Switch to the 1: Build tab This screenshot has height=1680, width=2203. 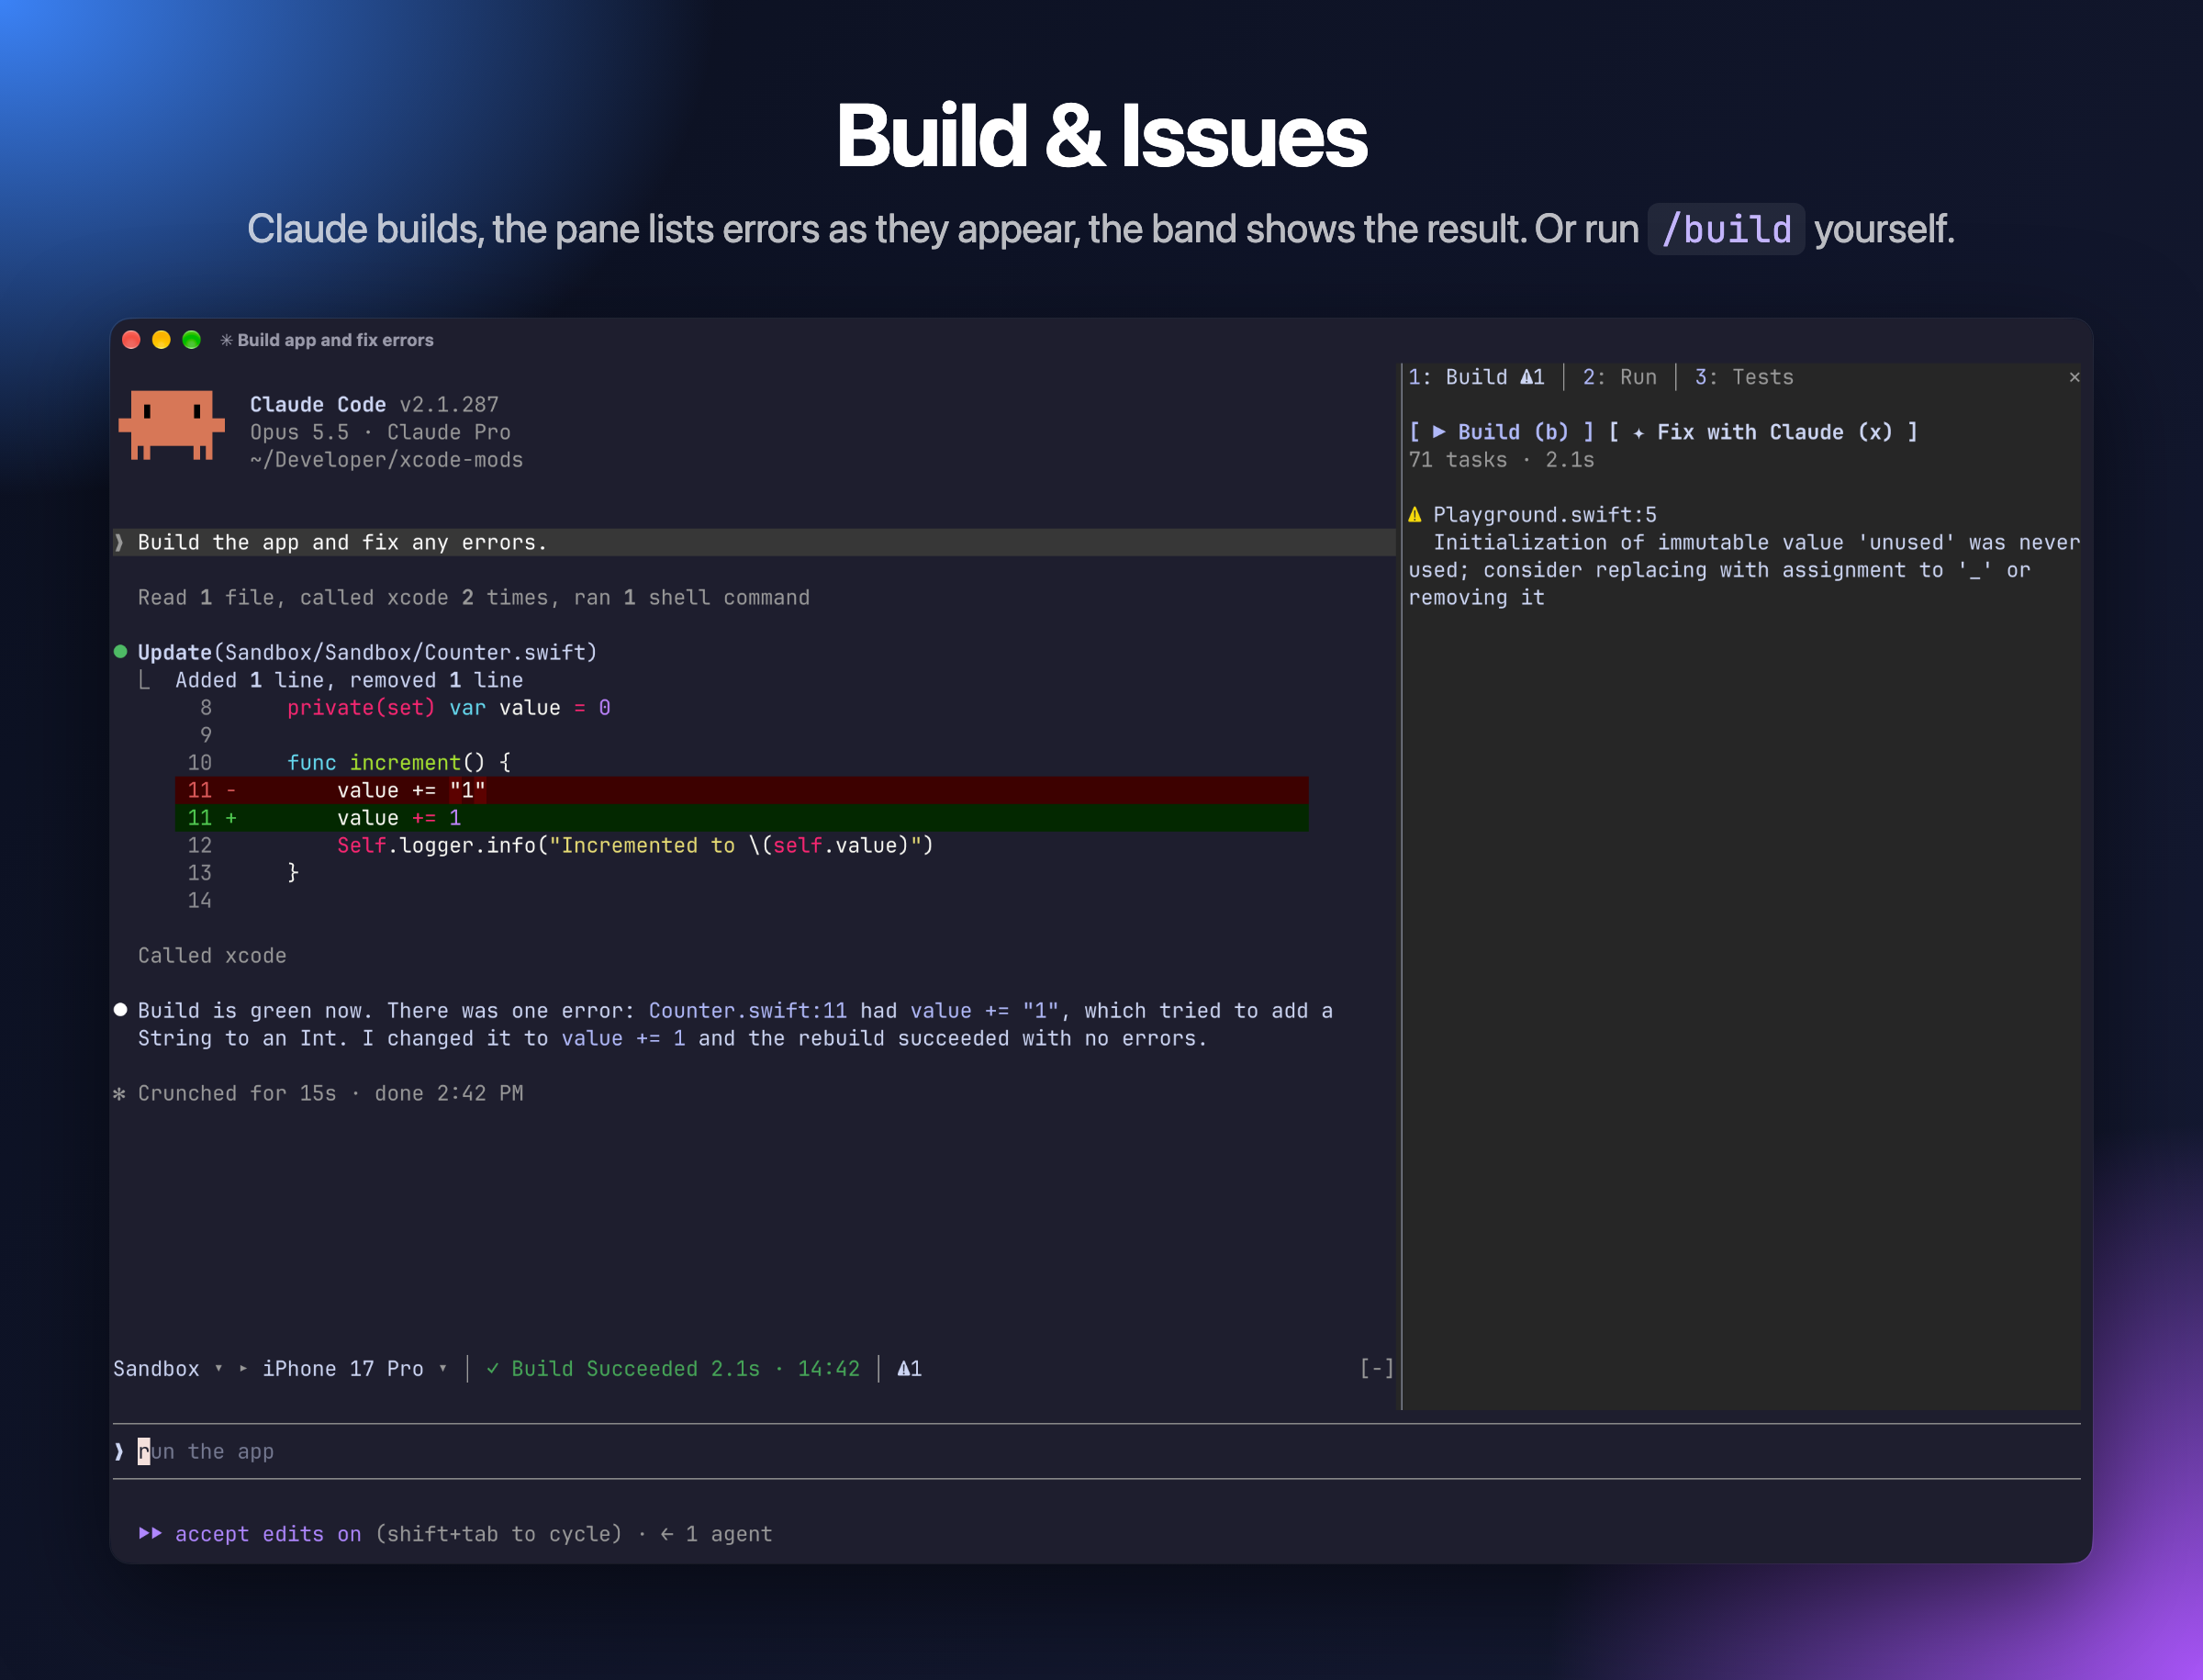pyautogui.click(x=1476, y=377)
